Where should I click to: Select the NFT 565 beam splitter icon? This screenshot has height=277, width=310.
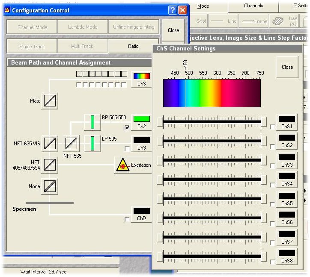pos(71,144)
